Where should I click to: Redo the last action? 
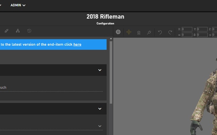coord(170,32)
